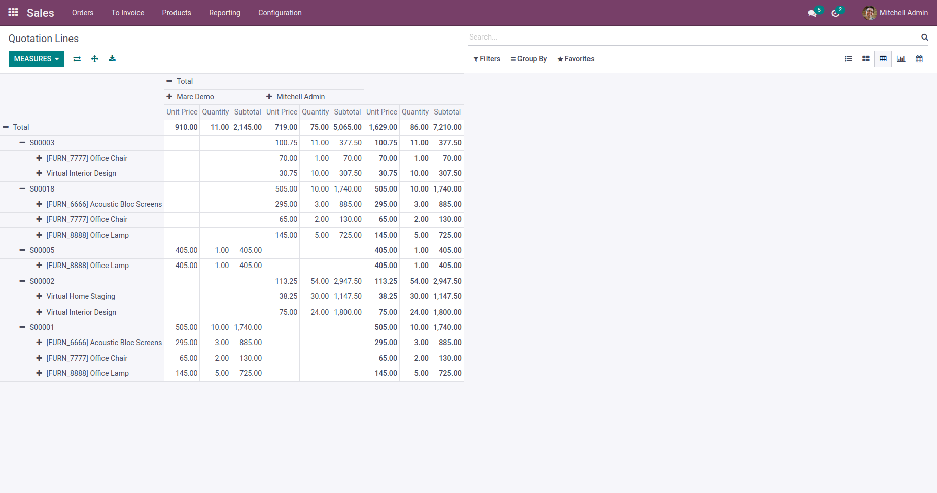Open the Measures dropdown
Image resolution: width=937 pixels, height=493 pixels.
(37, 59)
